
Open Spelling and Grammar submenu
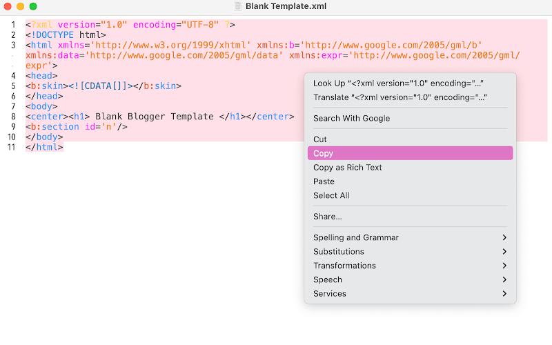click(x=410, y=237)
